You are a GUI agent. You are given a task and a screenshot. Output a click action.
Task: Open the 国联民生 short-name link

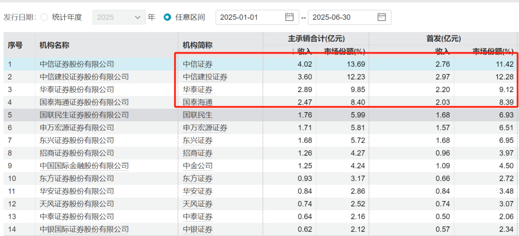coord(198,115)
